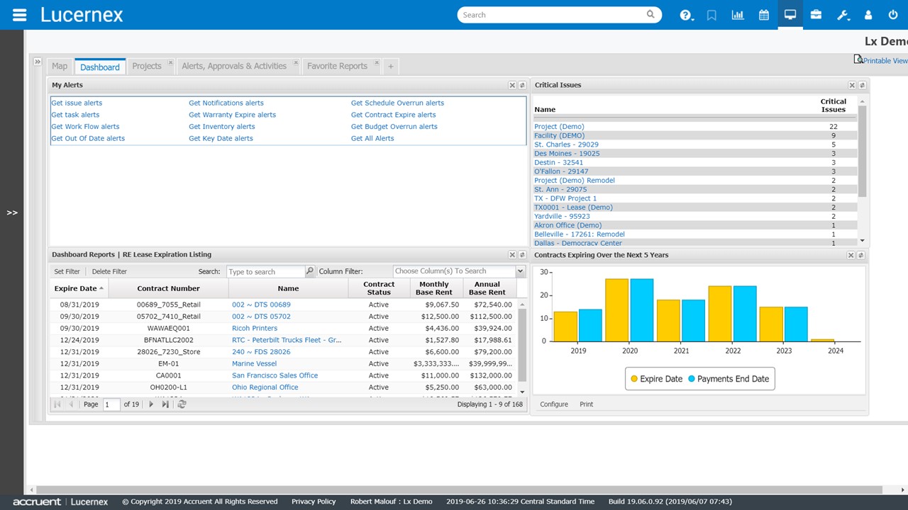
Task: Open Privacy Policy in footer
Action: 314,501
